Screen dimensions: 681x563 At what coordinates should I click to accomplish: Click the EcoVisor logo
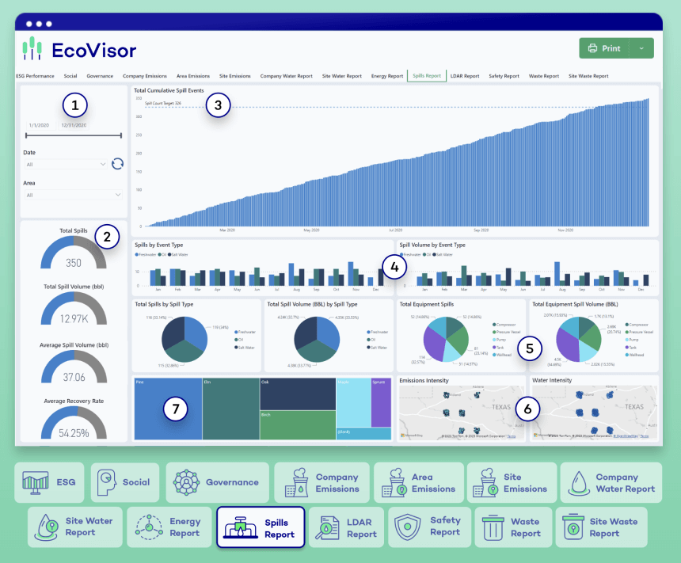[x=79, y=49]
